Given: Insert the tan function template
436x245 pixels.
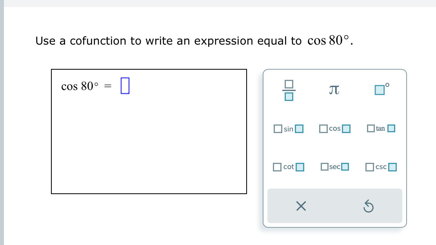Looking at the screenshot, I should pos(381,128).
